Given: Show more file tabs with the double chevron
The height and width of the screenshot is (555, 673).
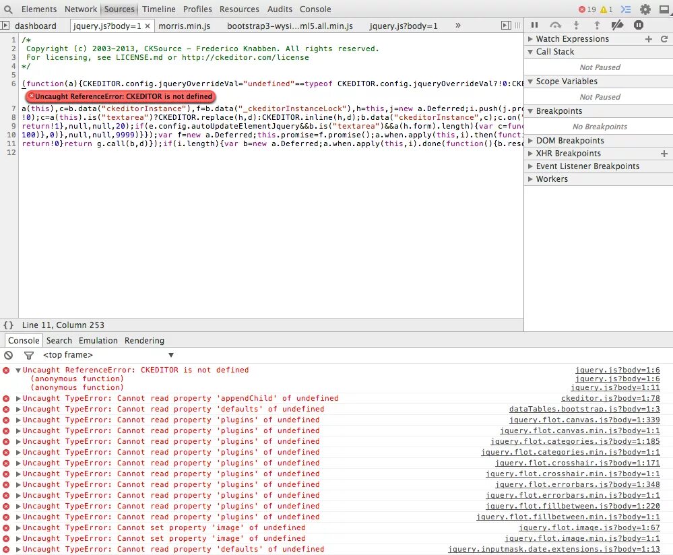Looking at the screenshot, I should [458, 26].
